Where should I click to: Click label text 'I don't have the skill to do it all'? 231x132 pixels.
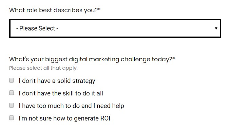[x=61, y=93]
